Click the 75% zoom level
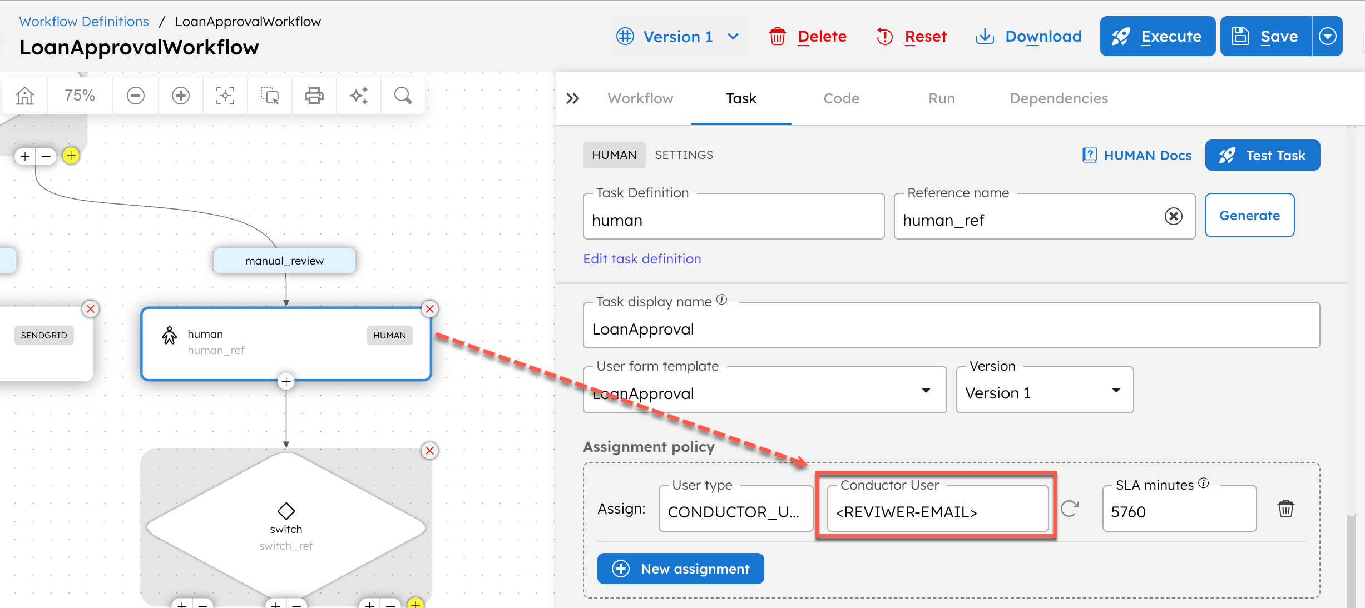Image resolution: width=1365 pixels, height=608 pixels. click(x=80, y=96)
